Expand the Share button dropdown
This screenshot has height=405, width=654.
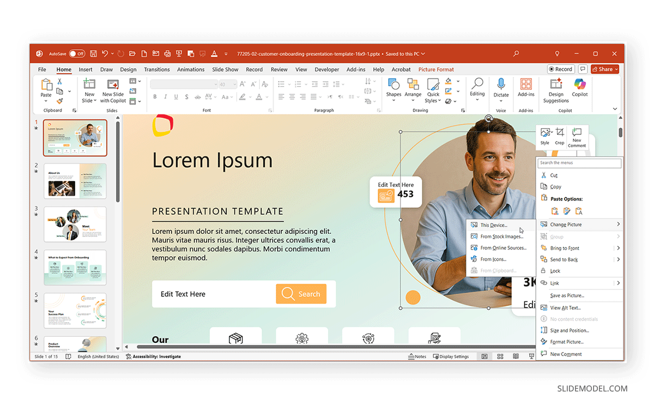point(616,69)
